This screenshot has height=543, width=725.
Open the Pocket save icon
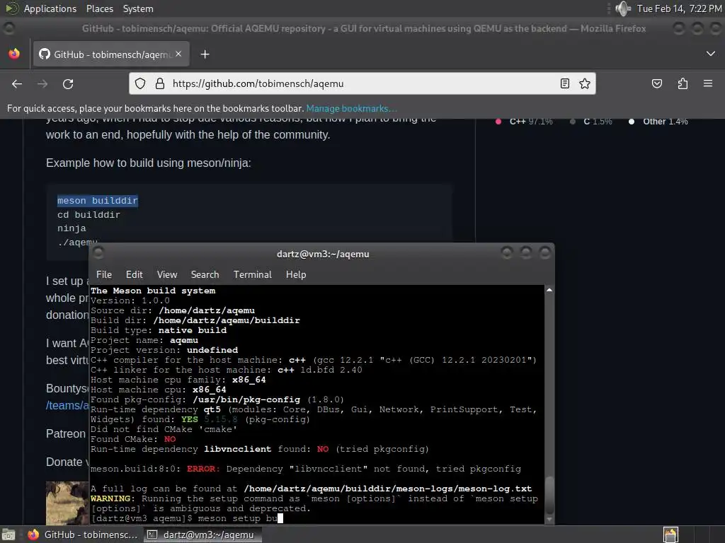pyautogui.click(x=656, y=83)
